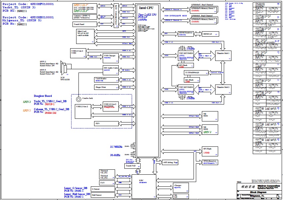Select the HDMI Redriver block
The height and width of the screenshot is (200, 283).
[x=186, y=34]
